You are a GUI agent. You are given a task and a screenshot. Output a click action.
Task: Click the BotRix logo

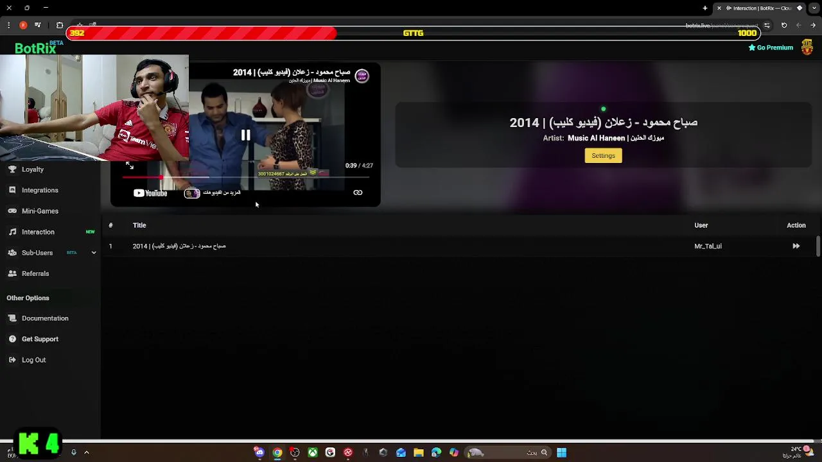tap(37, 47)
